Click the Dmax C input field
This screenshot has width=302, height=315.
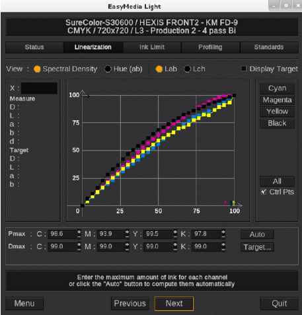(62, 247)
